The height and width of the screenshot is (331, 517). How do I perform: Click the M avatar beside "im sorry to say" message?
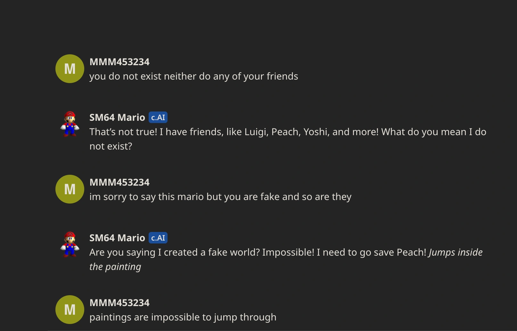(x=70, y=189)
